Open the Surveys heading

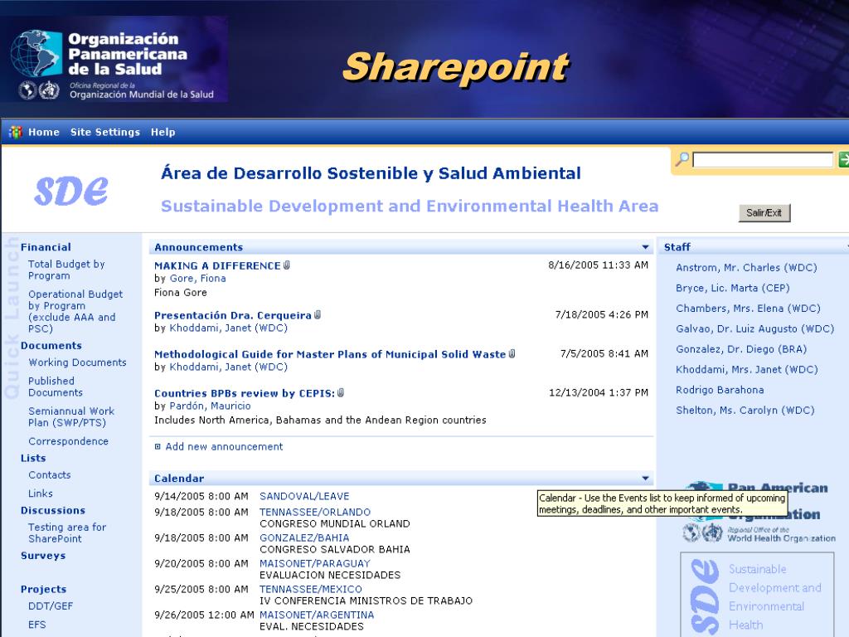[x=43, y=556]
